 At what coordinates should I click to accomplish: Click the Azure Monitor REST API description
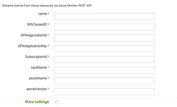(x=47, y=6)
